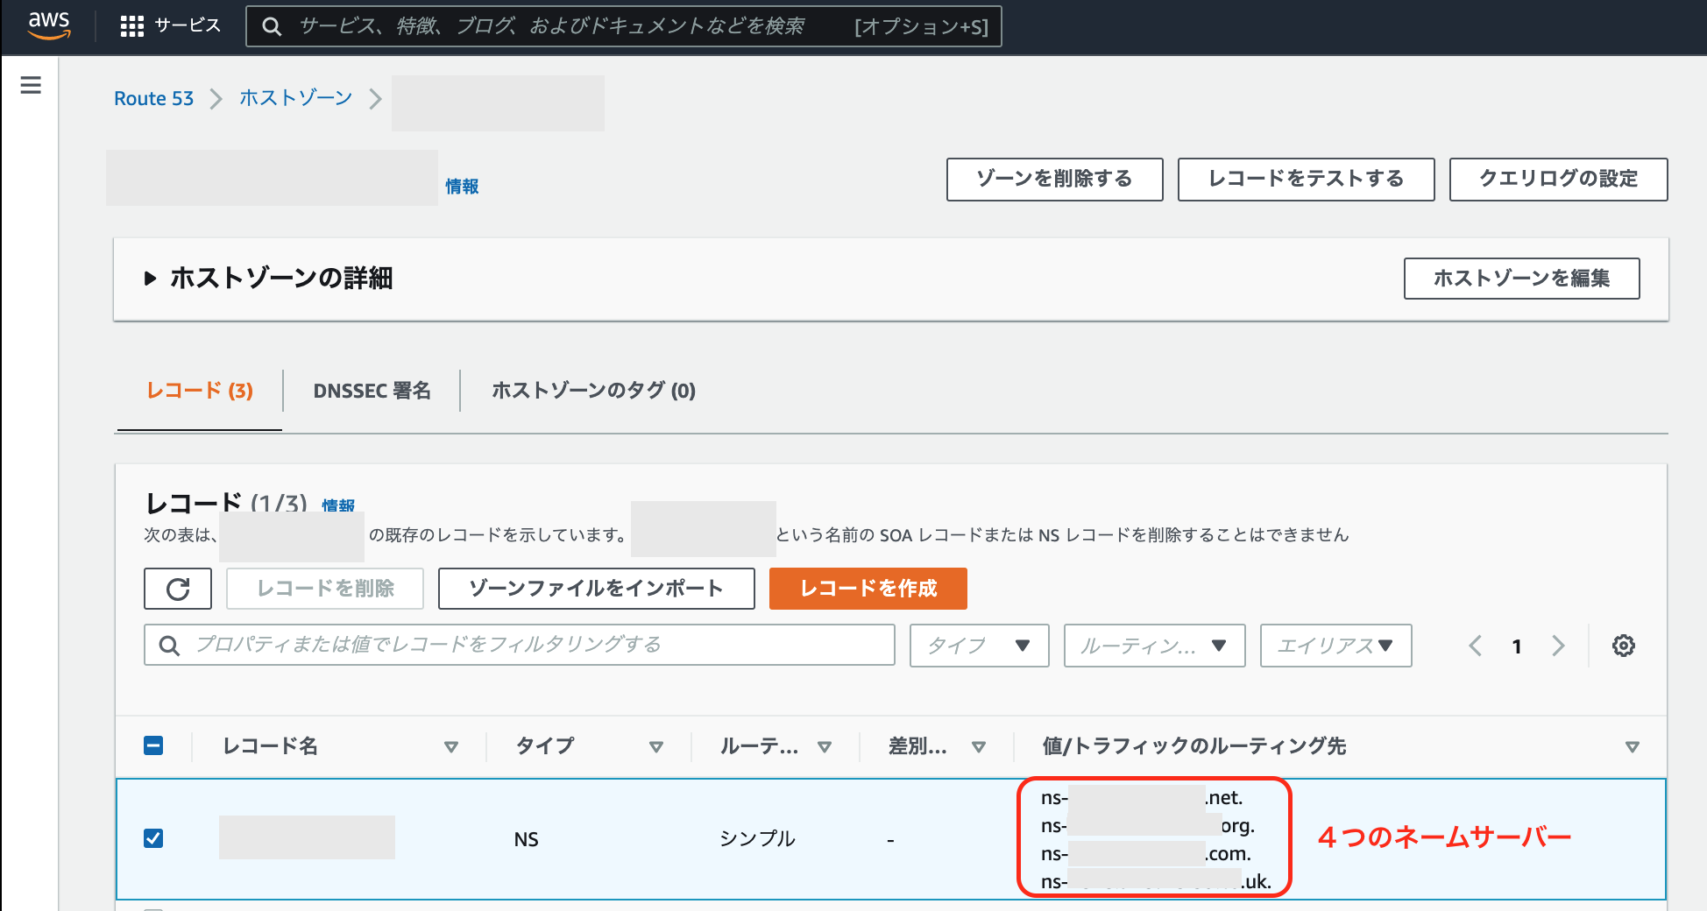This screenshot has width=1707, height=911.
Task: Toggle the select-all records checkbox
Action: point(153,745)
